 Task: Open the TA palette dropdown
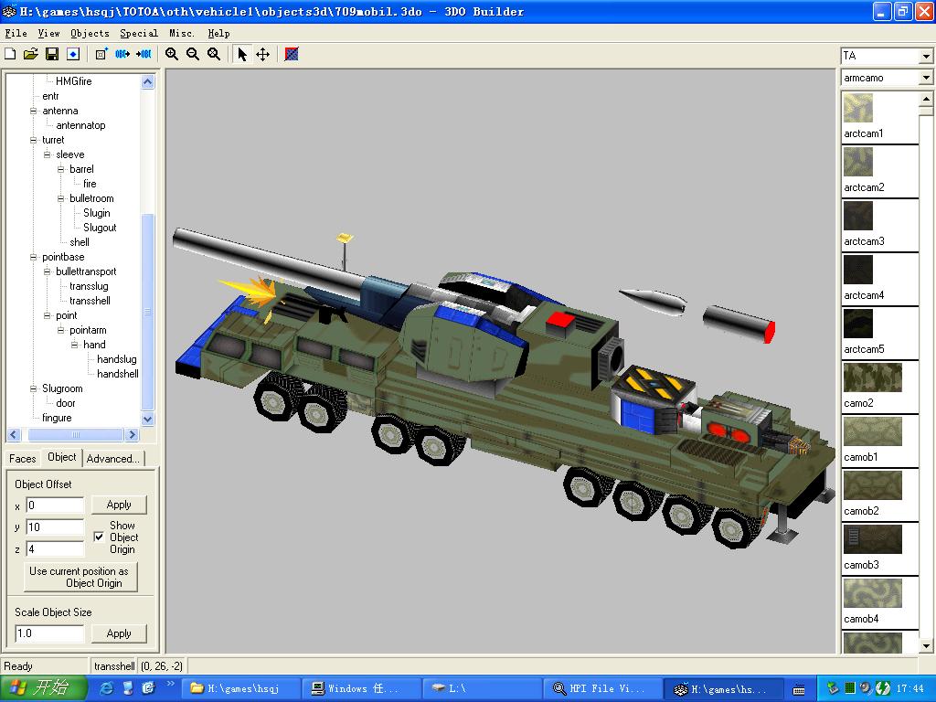point(925,56)
